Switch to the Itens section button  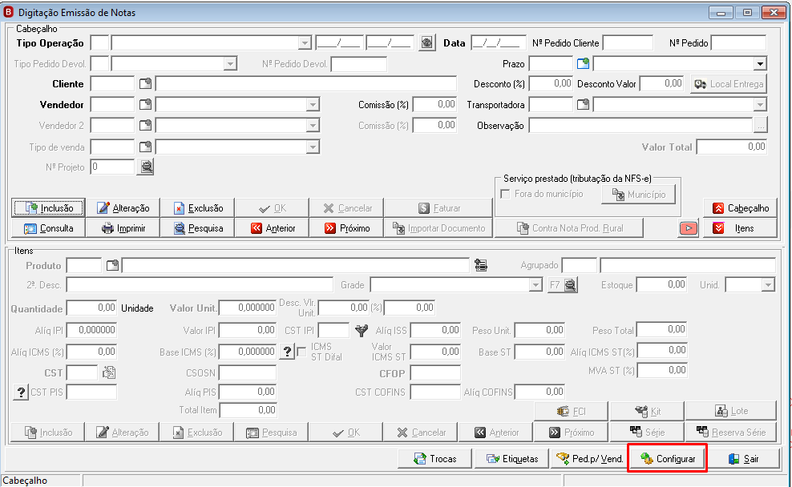coord(741,228)
